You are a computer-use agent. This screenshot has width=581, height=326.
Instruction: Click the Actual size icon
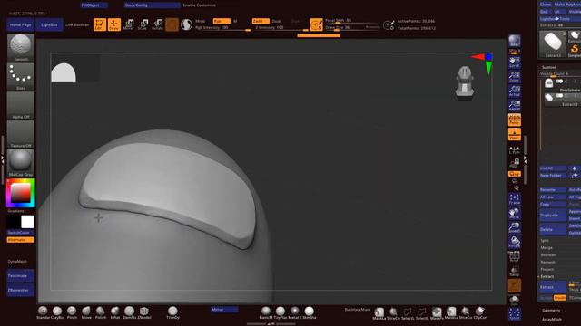point(515,91)
